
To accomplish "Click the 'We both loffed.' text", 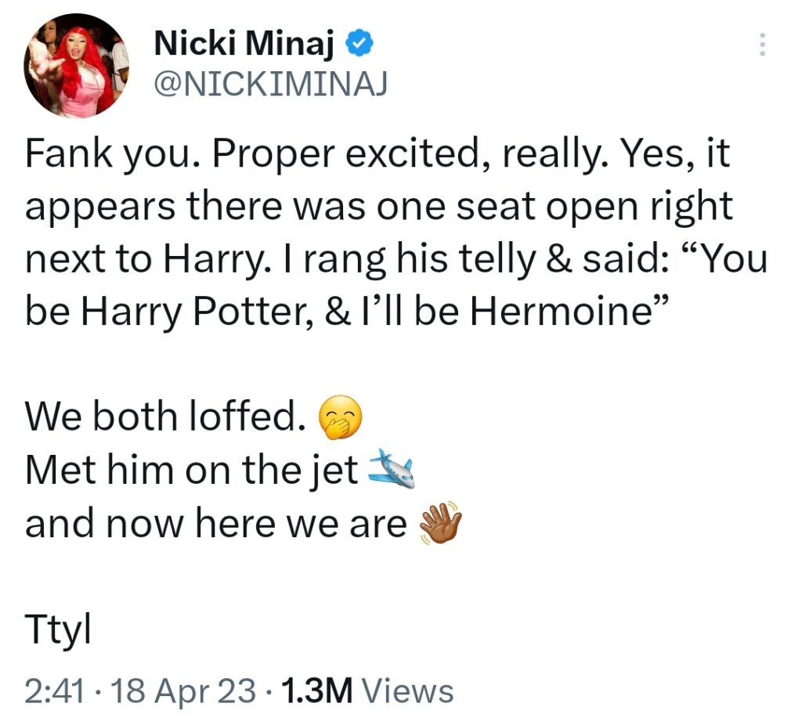I will 164,417.
